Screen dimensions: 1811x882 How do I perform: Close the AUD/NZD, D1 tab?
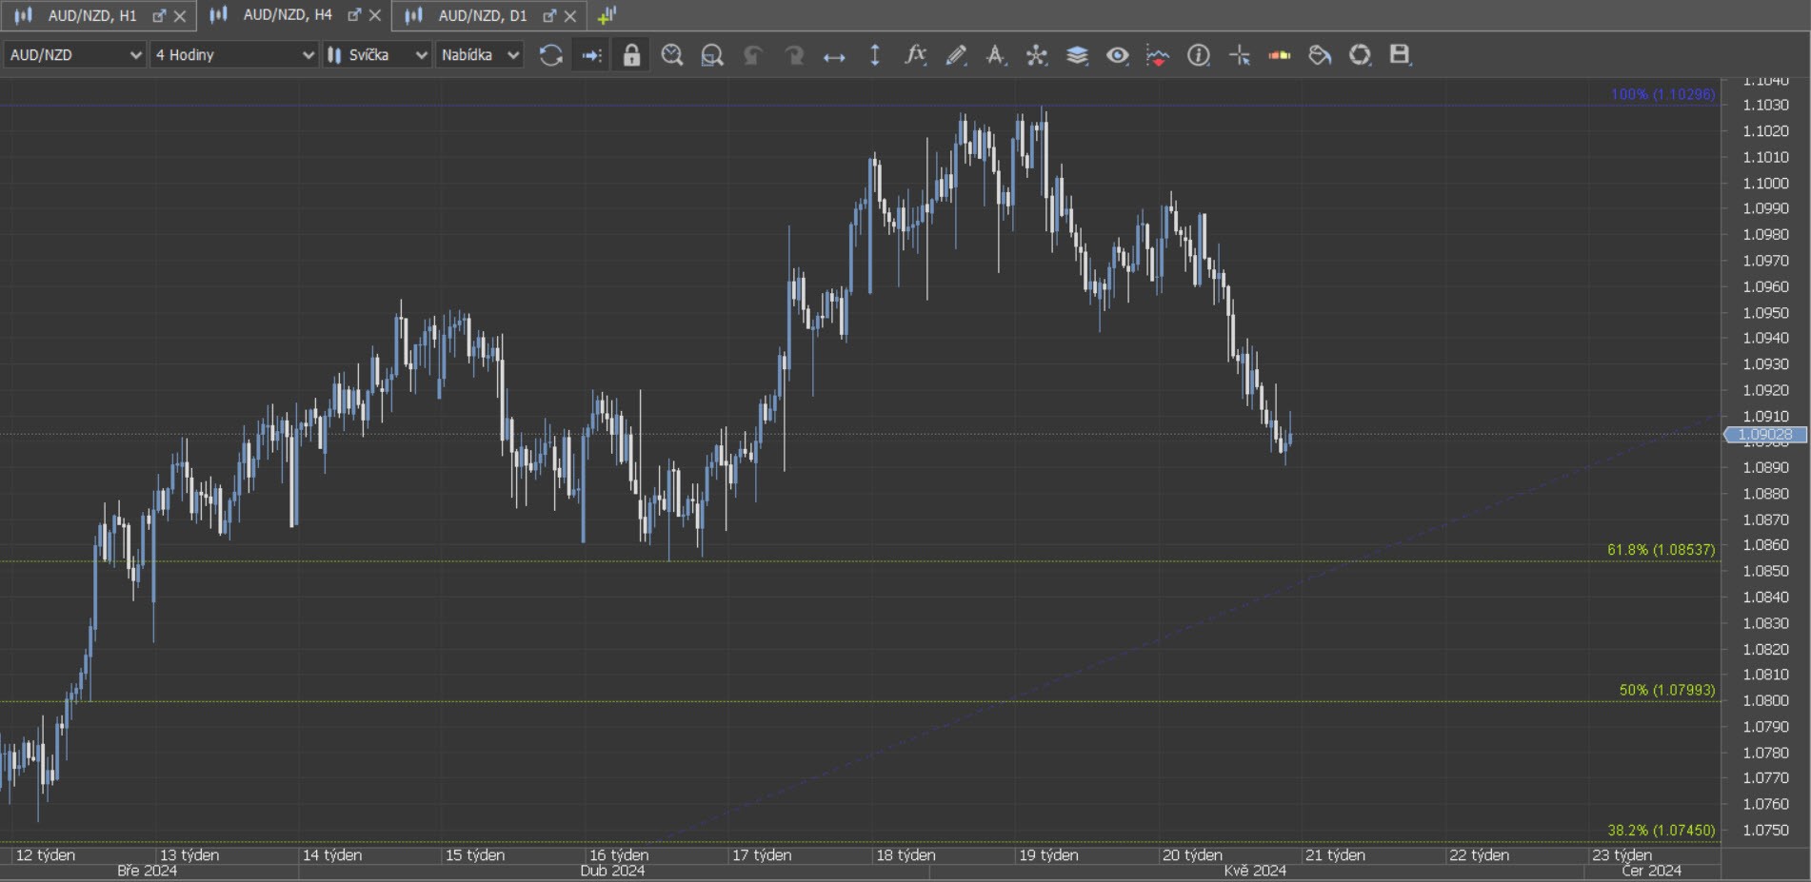pos(570,16)
